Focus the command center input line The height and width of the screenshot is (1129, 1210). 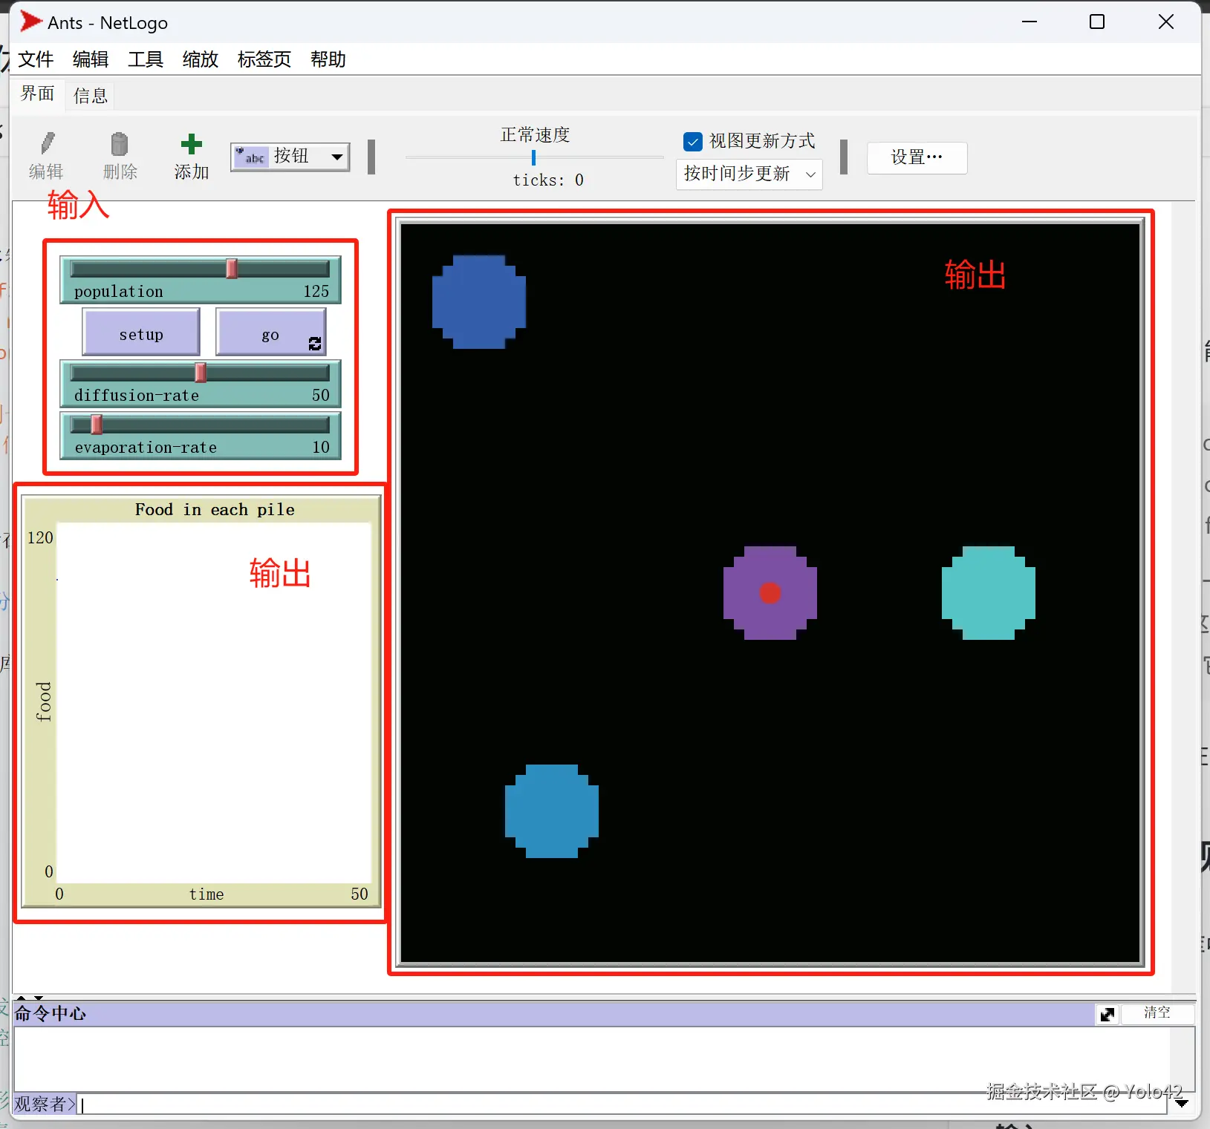622,1104
